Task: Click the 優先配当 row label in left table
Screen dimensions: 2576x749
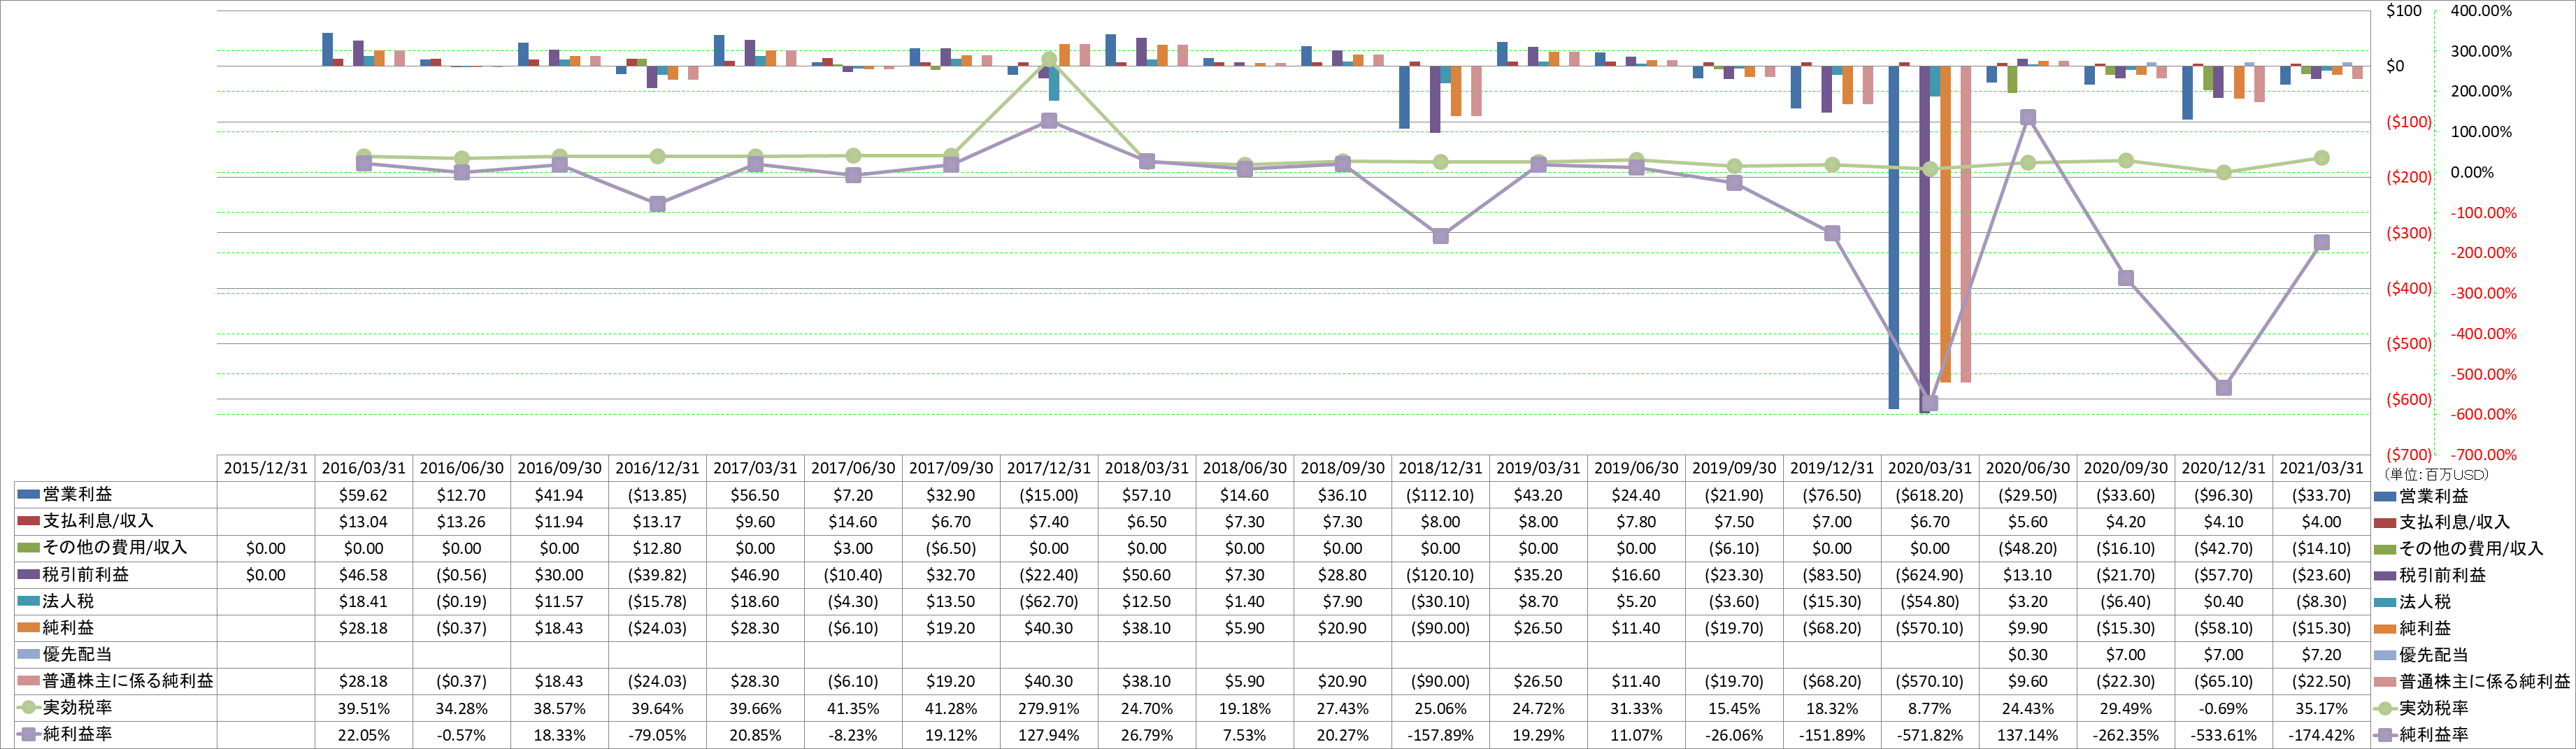Action: click(77, 654)
